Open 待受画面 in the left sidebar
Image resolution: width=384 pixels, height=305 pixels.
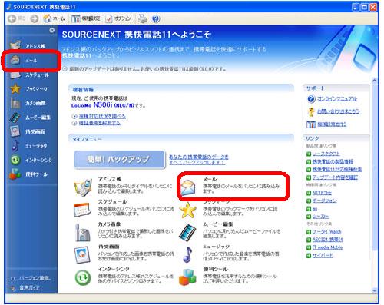point(28,131)
